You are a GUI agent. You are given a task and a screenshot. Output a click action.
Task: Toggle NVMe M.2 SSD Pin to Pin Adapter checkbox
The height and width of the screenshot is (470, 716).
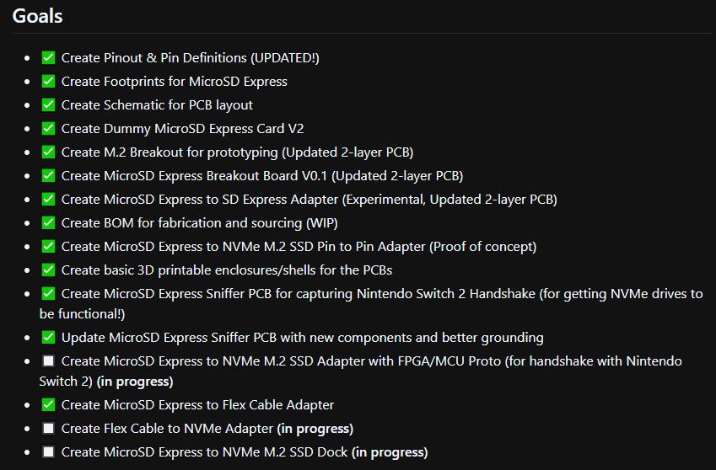click(48, 247)
